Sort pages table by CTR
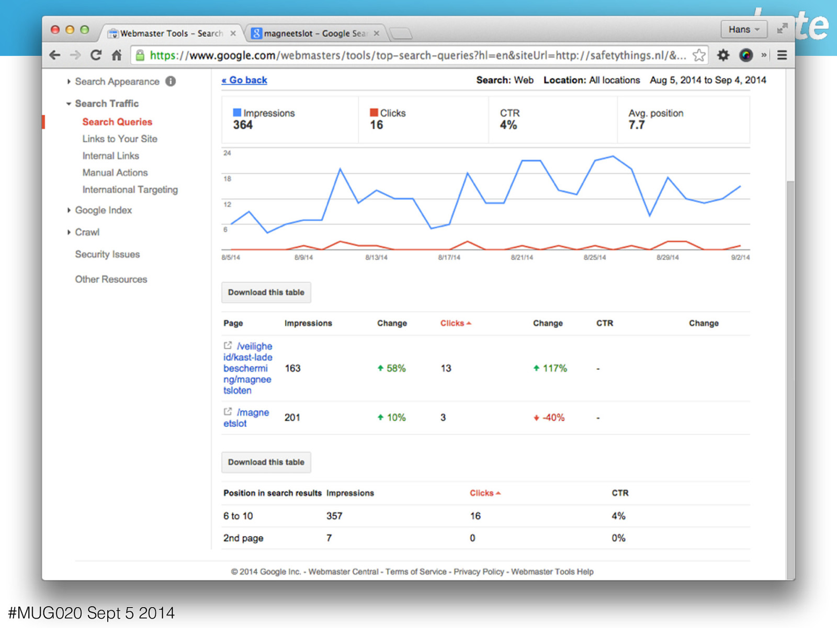Viewport: 837px width, 628px height. tap(605, 323)
